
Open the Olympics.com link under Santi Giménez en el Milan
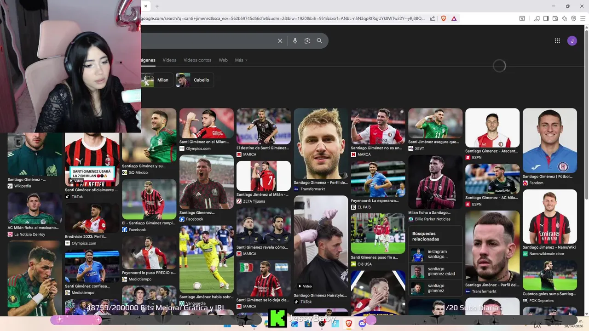pyautogui.click(x=198, y=148)
